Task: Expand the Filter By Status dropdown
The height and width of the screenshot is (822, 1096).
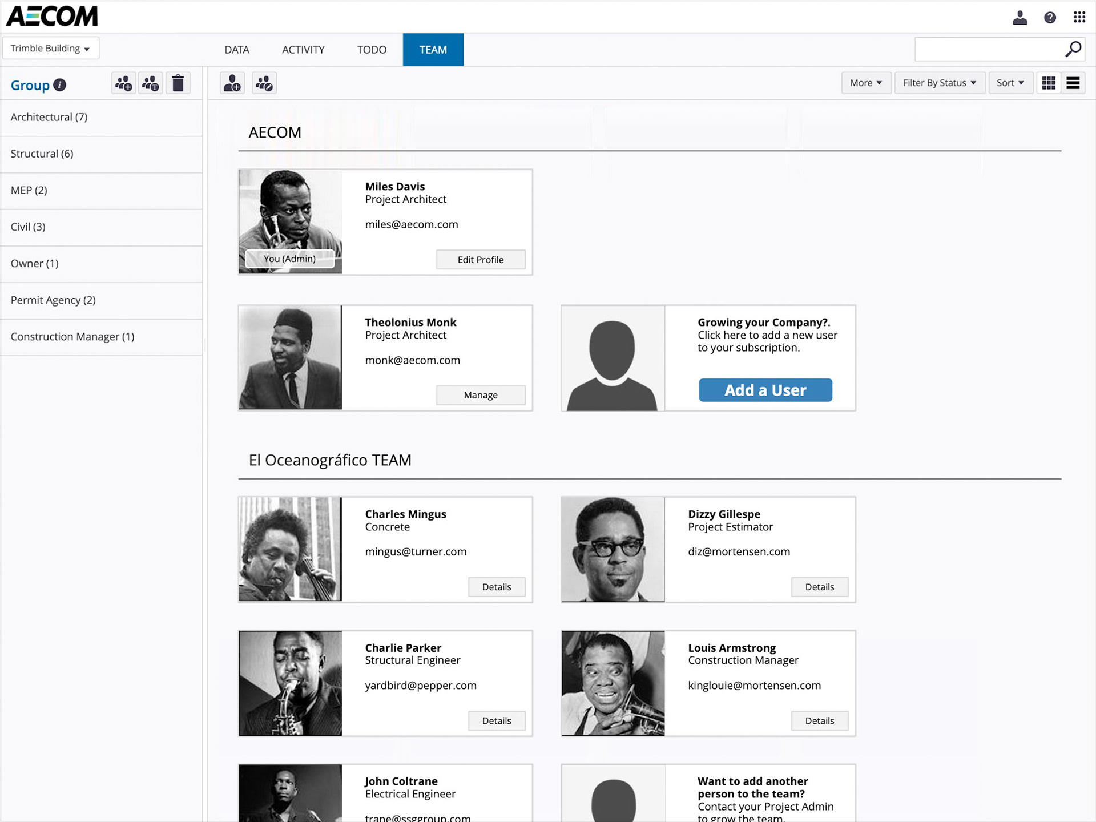Action: click(939, 83)
